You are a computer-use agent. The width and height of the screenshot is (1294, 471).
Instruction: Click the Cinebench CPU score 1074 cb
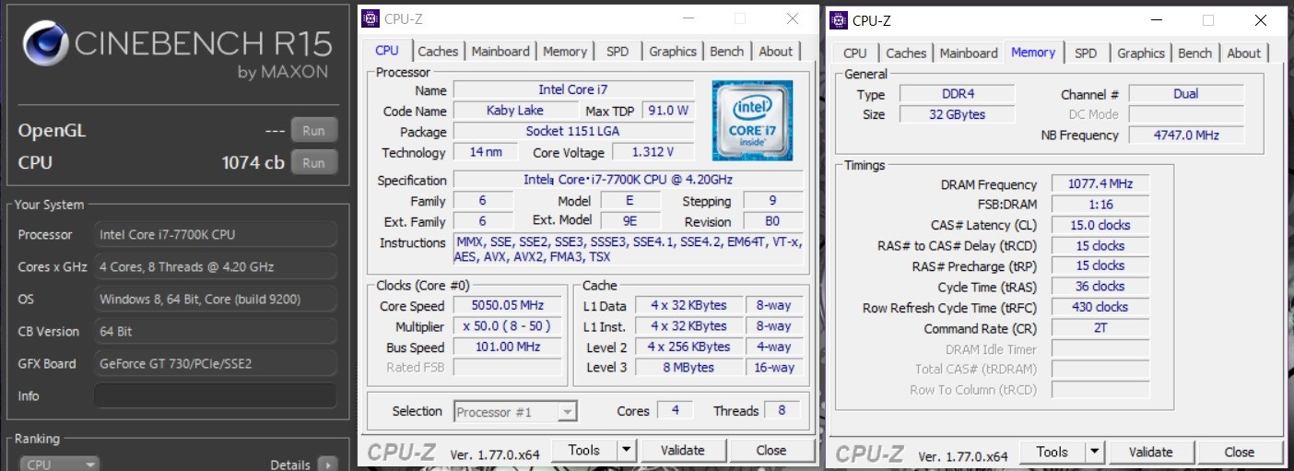253,162
